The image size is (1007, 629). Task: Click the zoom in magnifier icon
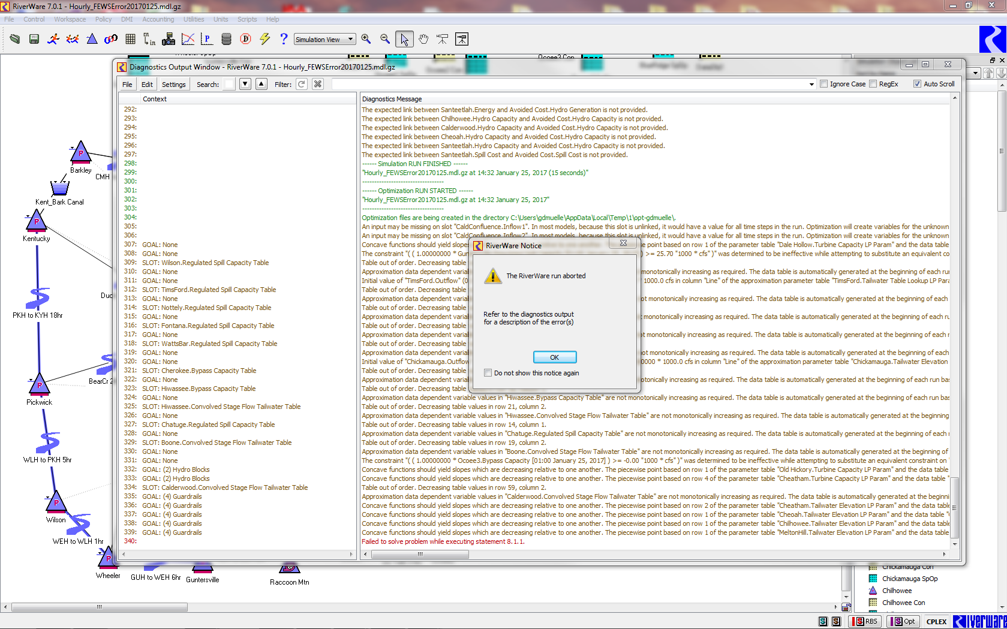[x=366, y=39]
